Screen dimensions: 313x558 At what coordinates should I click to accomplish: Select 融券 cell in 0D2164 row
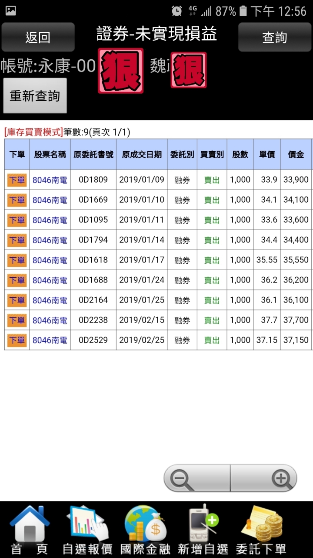(182, 300)
